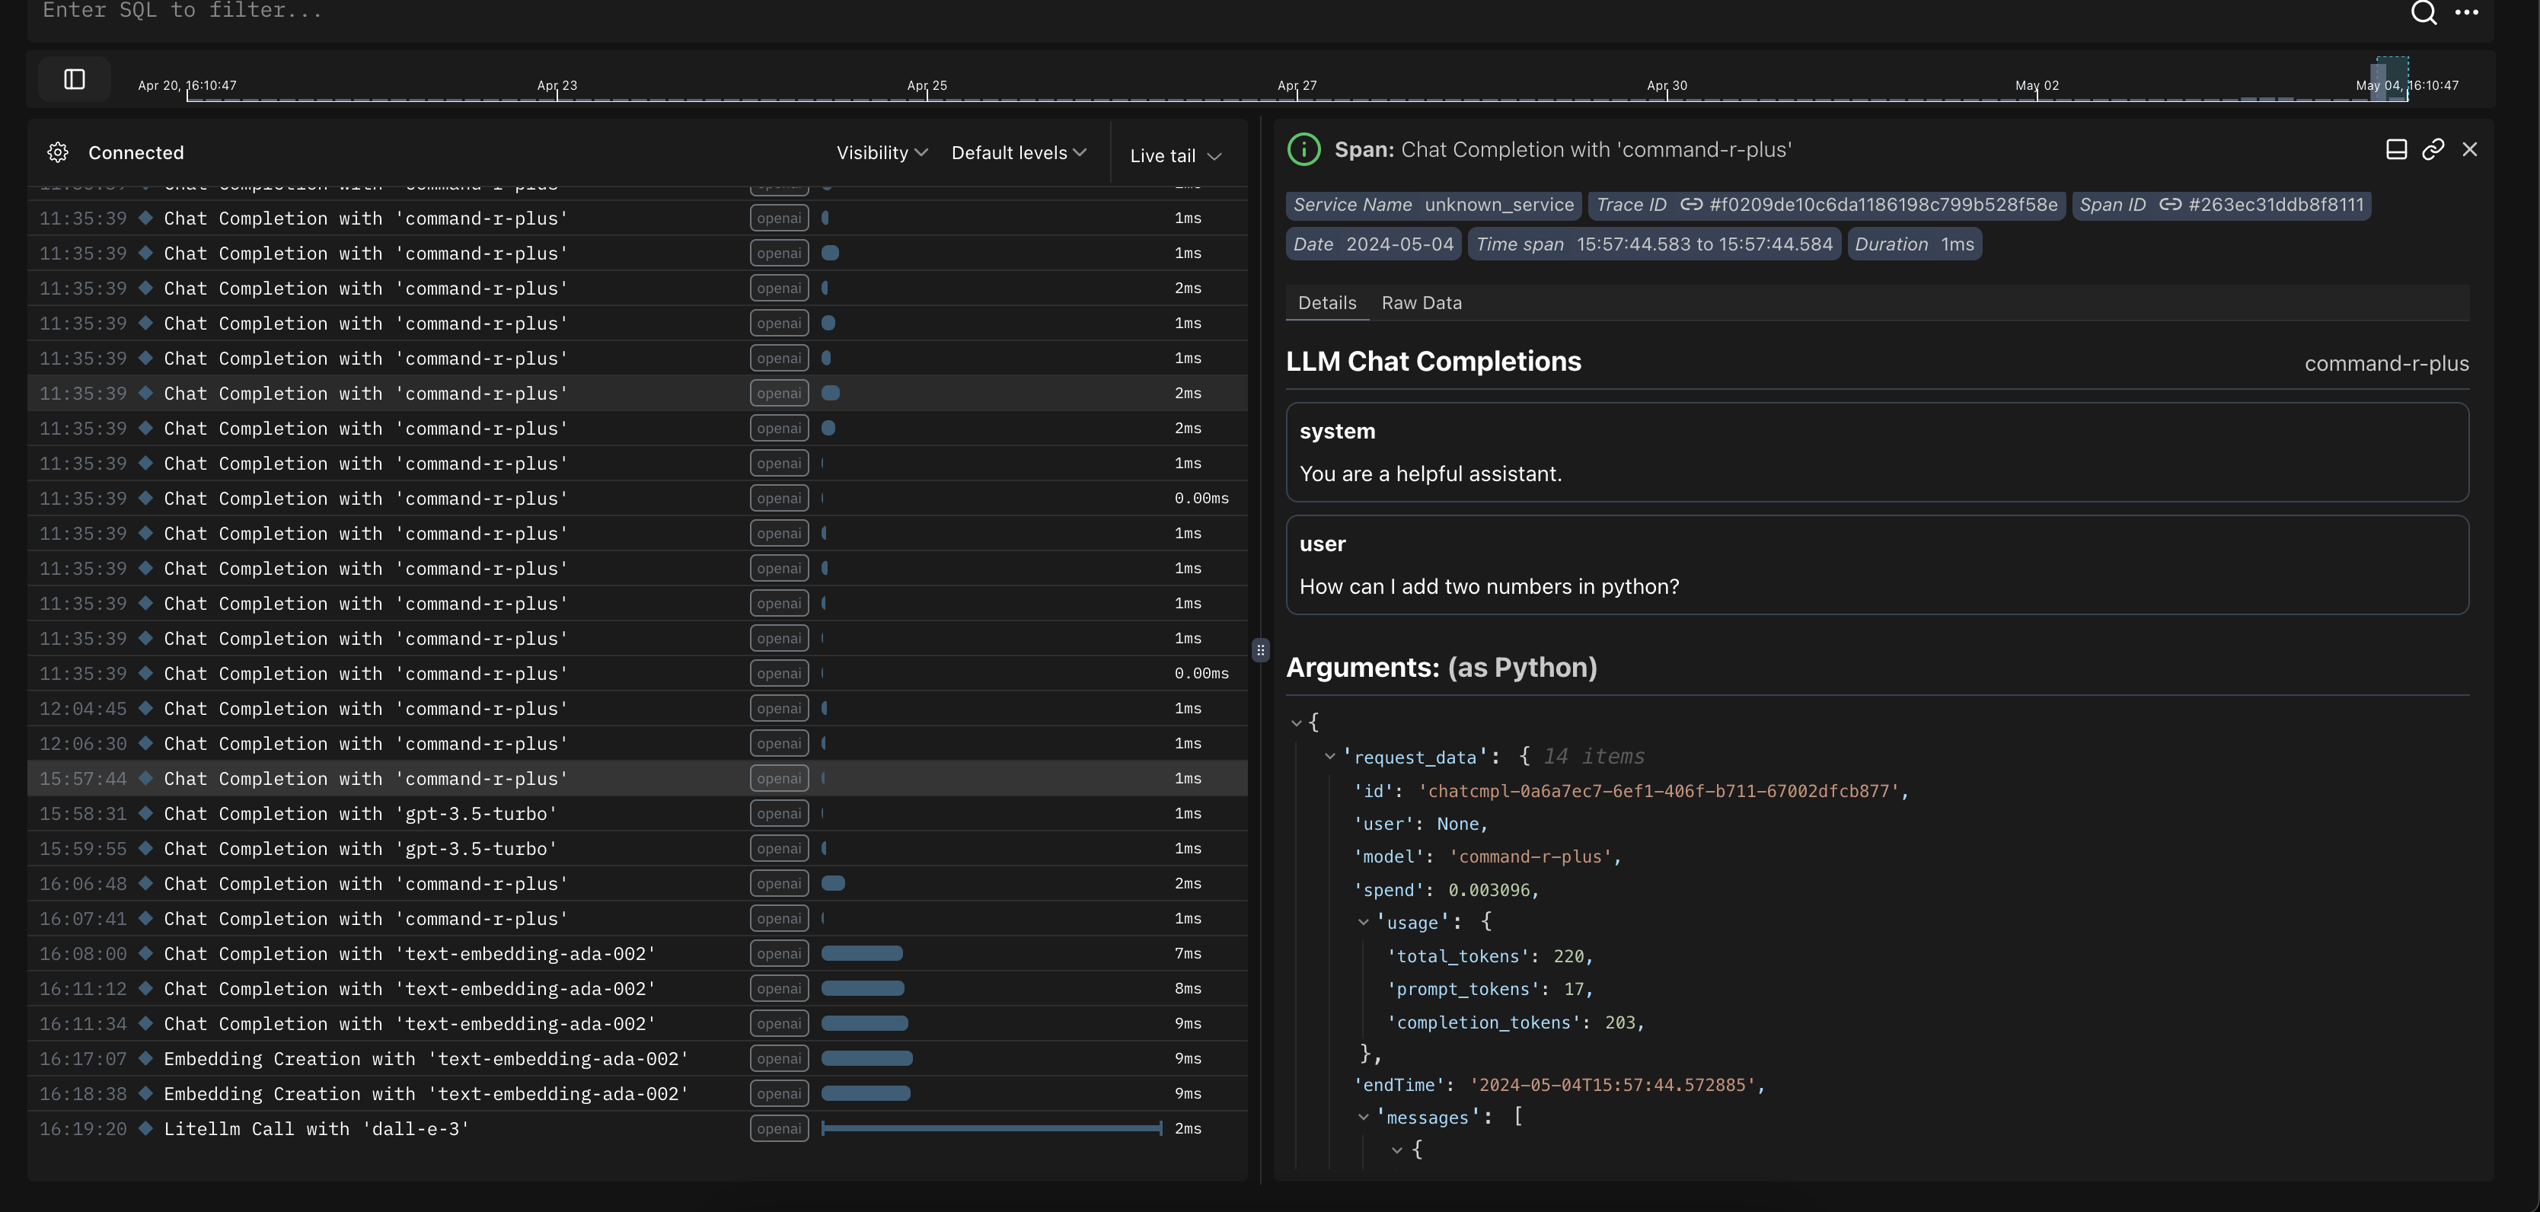Expand the Live tail dropdown
This screenshot has width=2540, height=1212.
click(x=1176, y=156)
